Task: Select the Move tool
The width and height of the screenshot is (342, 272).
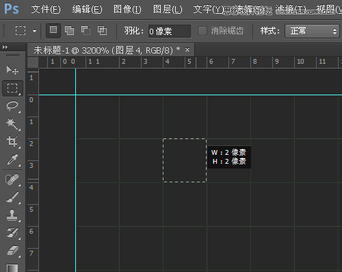Action: pos(12,70)
